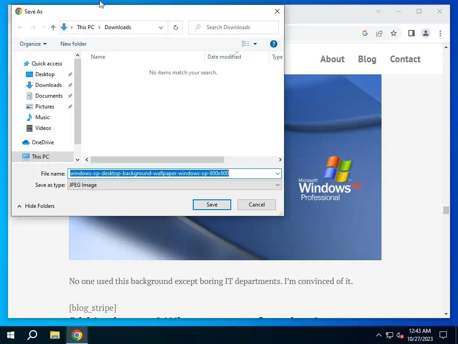Click Chrome icon in taskbar
The image size is (458, 344).
click(77, 335)
